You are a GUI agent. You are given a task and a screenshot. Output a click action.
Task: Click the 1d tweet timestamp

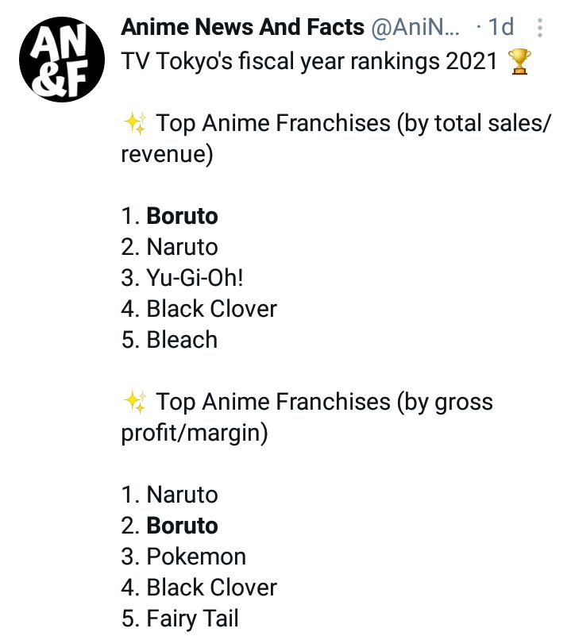point(500,28)
